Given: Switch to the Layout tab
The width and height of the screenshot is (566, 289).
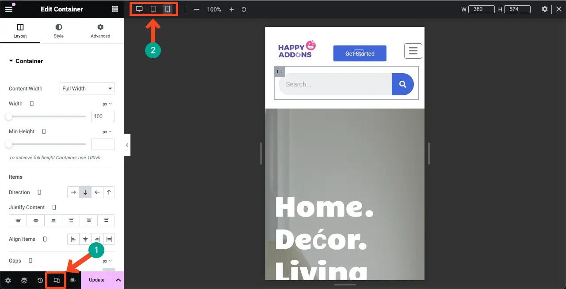Looking at the screenshot, I should coord(20,30).
